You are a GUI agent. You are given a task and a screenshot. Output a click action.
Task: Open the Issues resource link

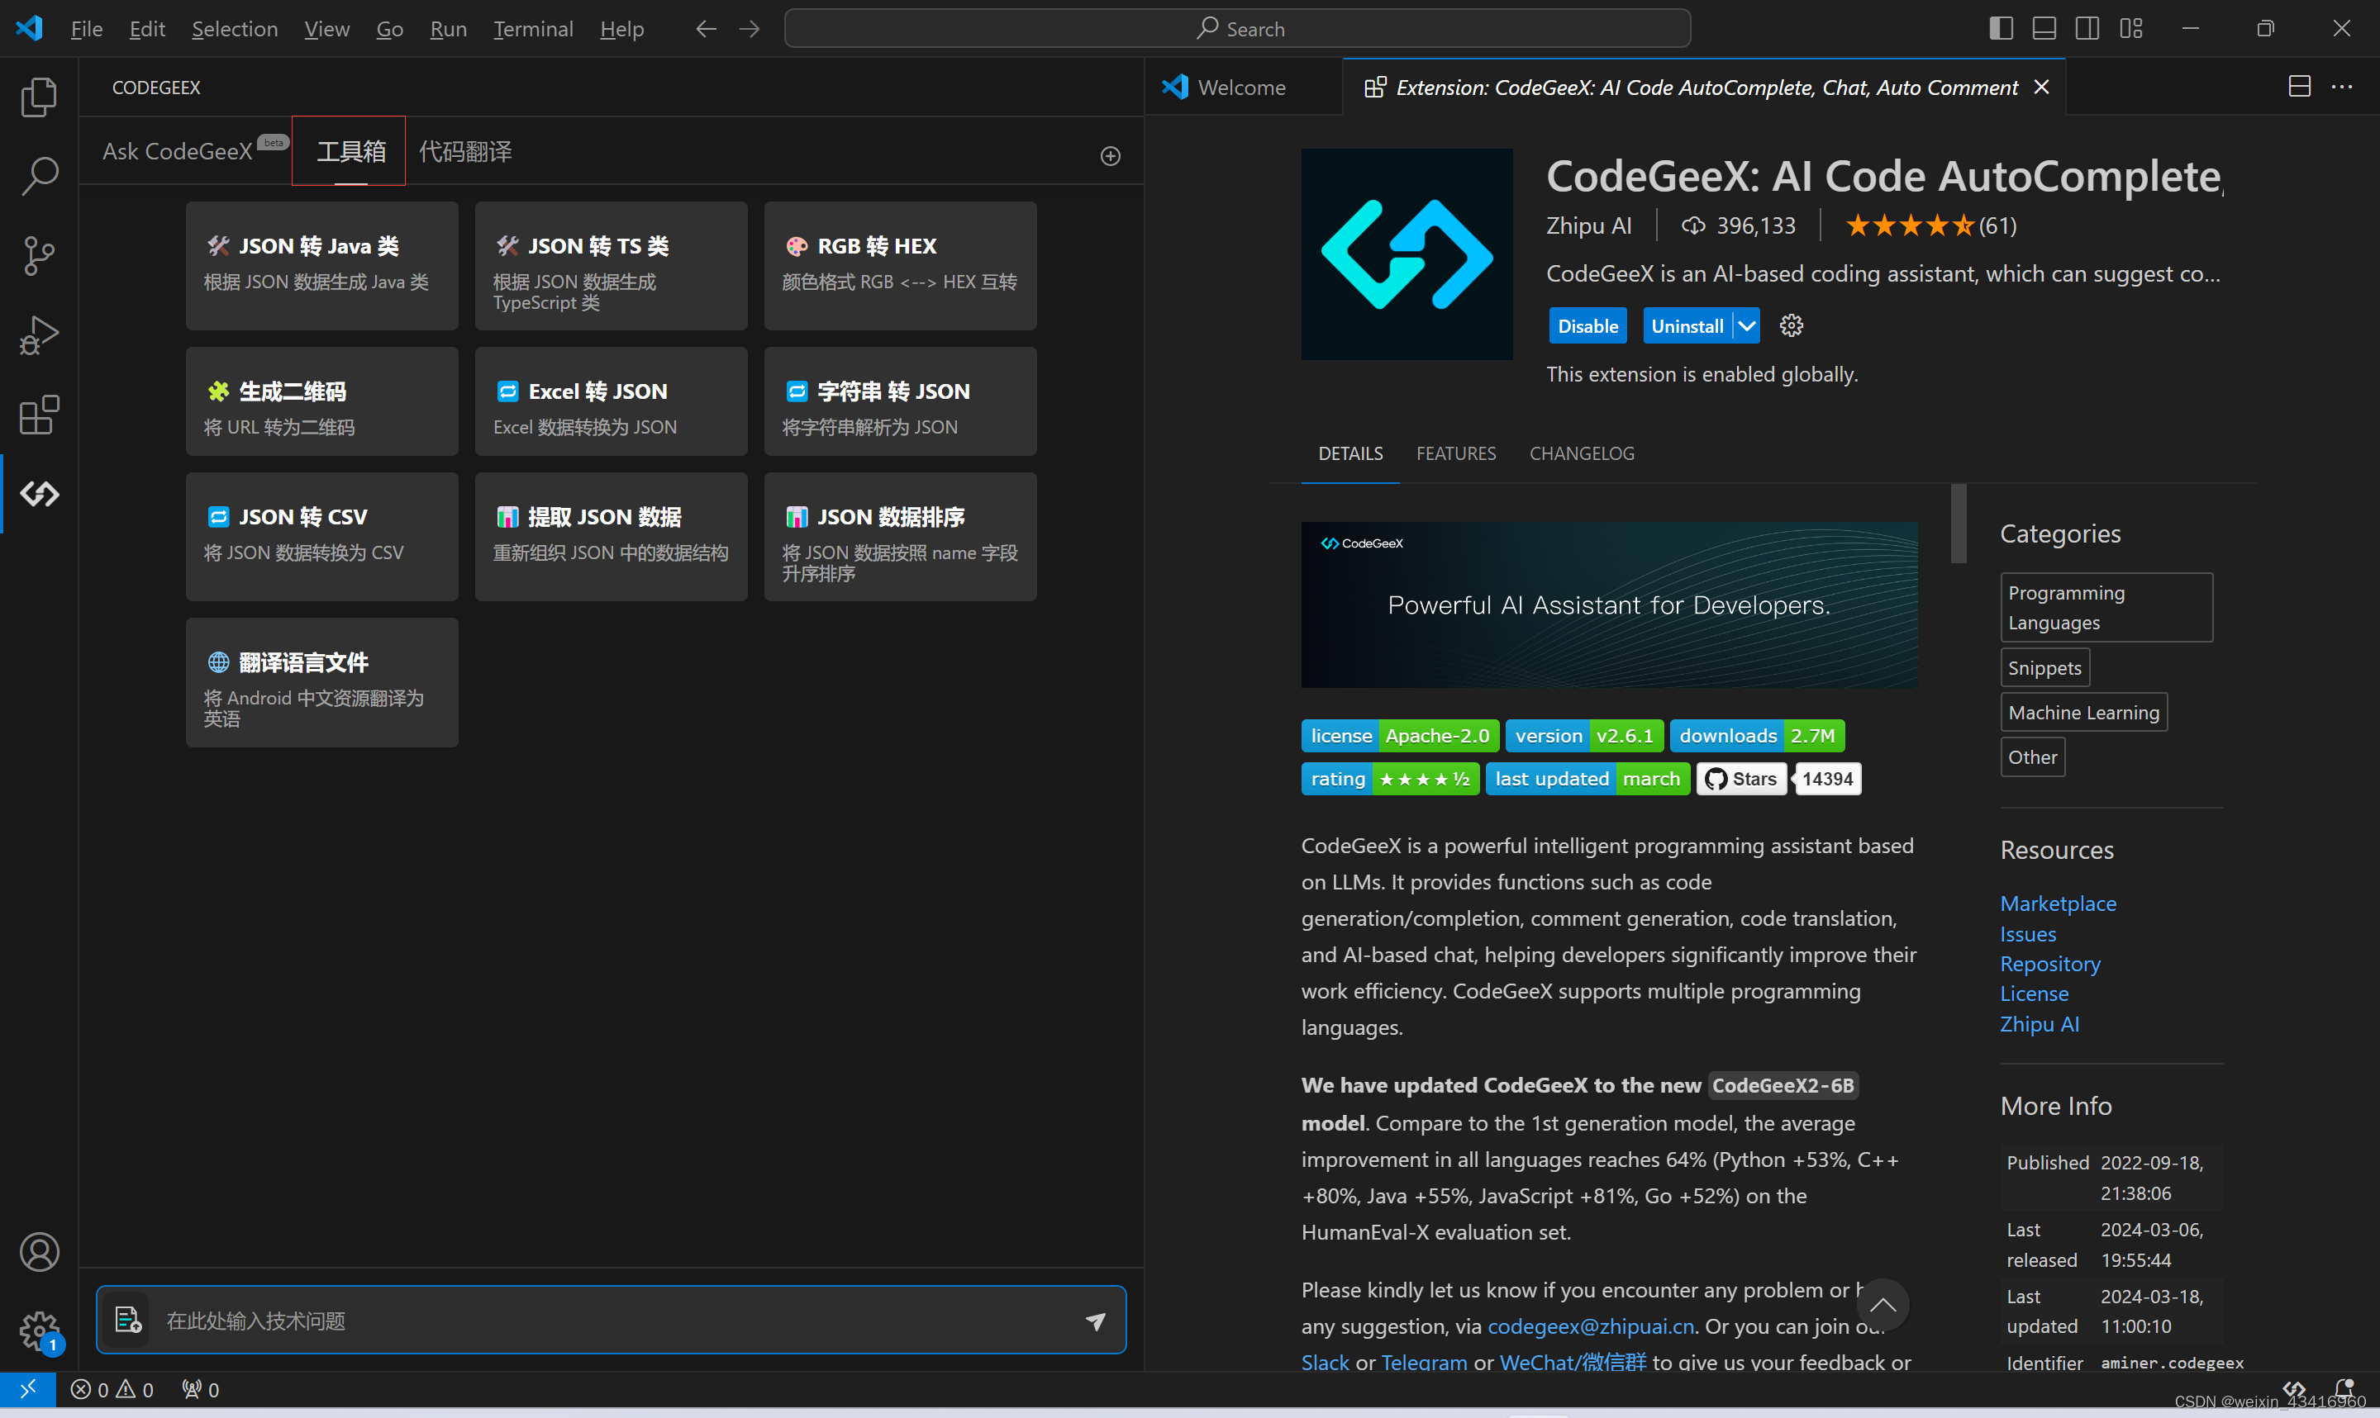(x=2027, y=935)
